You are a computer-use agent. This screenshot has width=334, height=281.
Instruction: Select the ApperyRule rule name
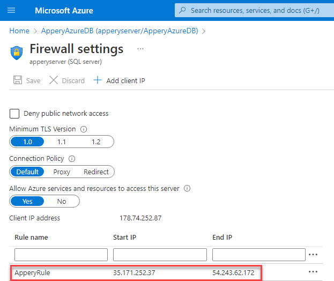pos(32,273)
